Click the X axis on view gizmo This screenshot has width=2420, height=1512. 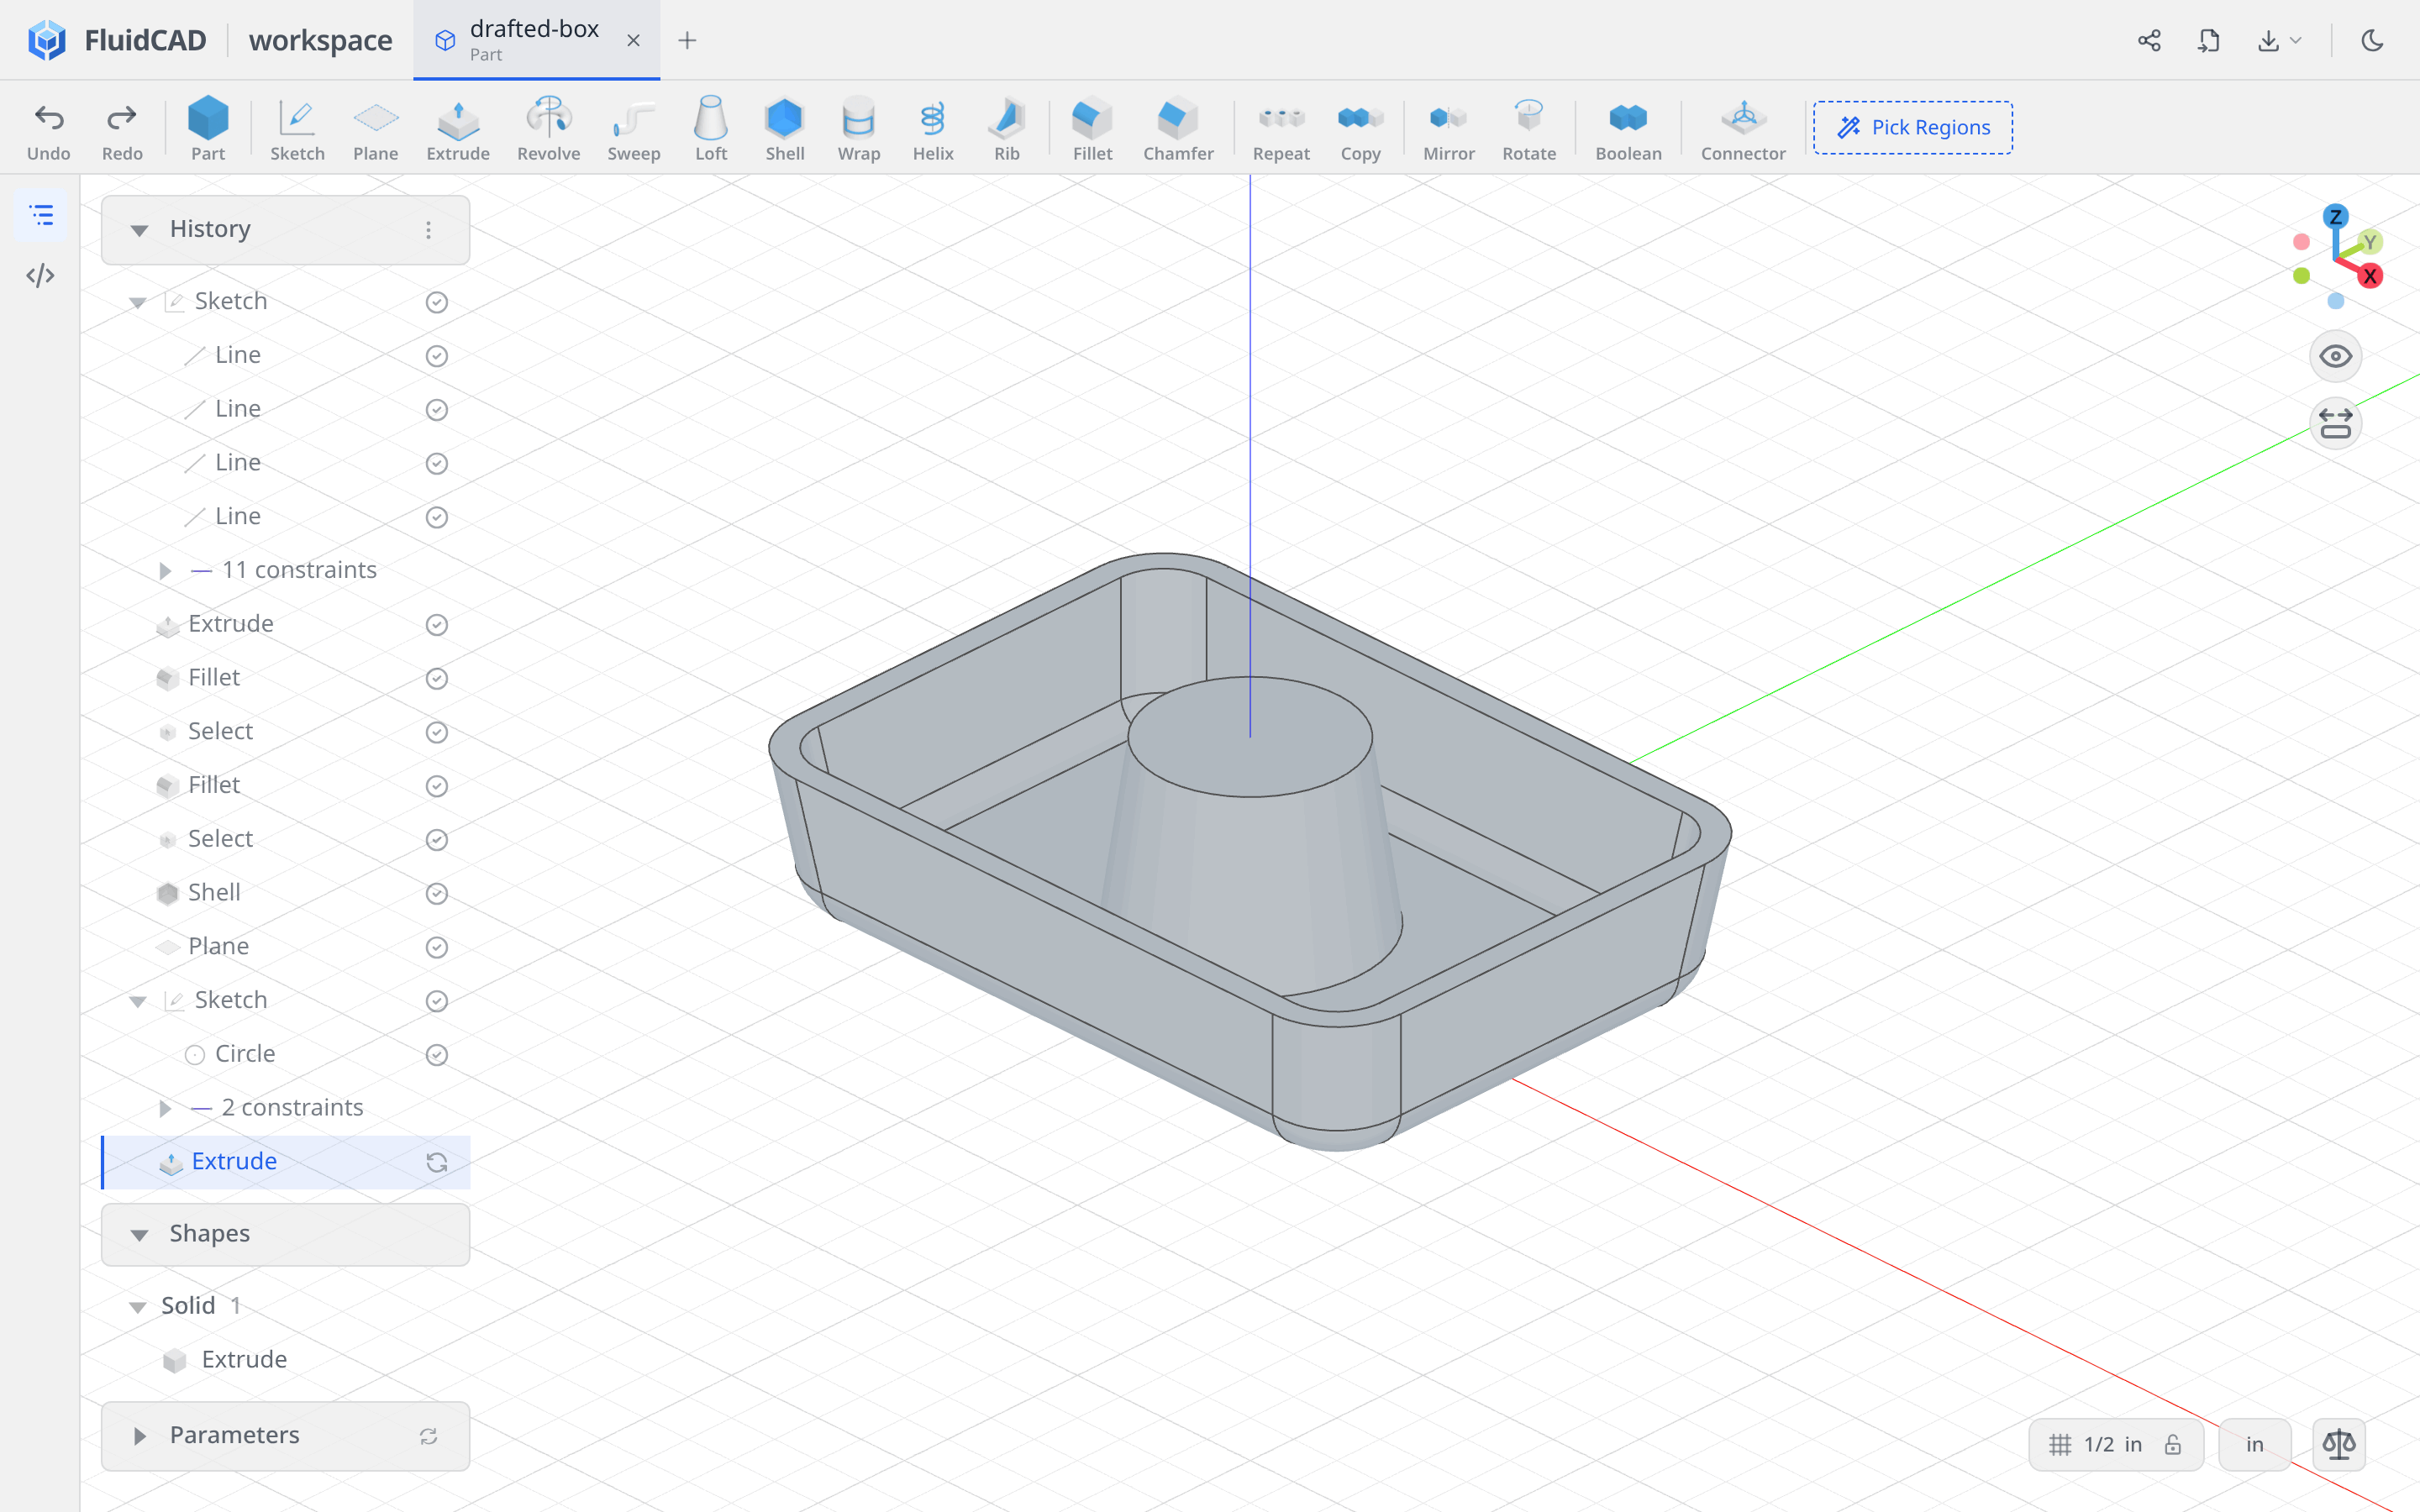click(x=2369, y=276)
